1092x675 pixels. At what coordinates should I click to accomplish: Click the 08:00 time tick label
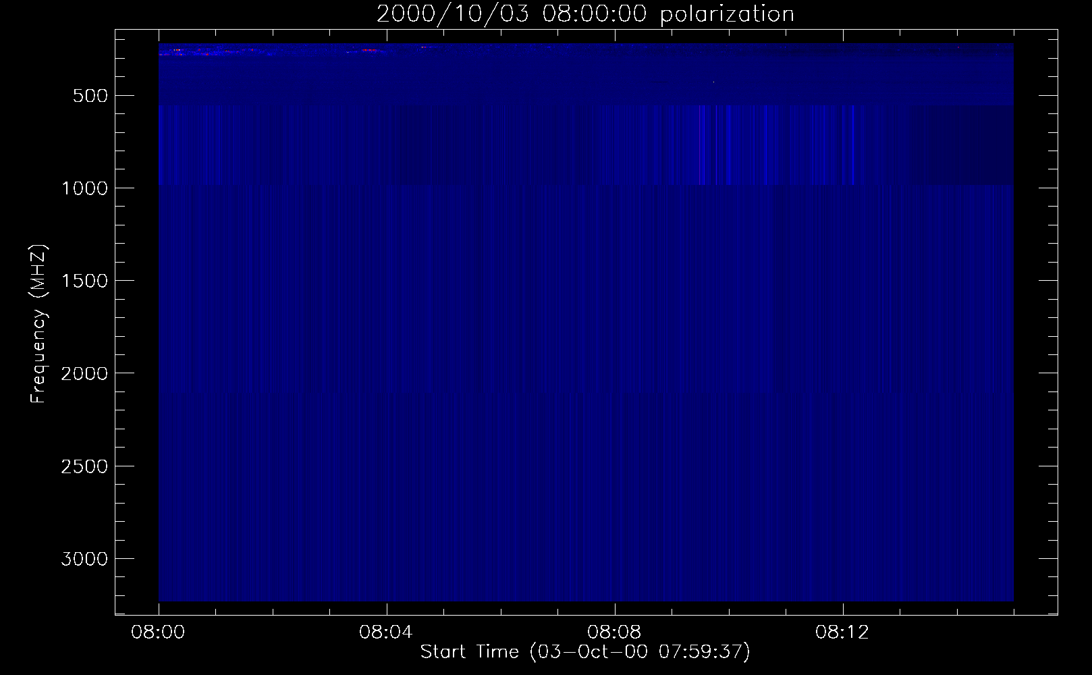[158, 632]
